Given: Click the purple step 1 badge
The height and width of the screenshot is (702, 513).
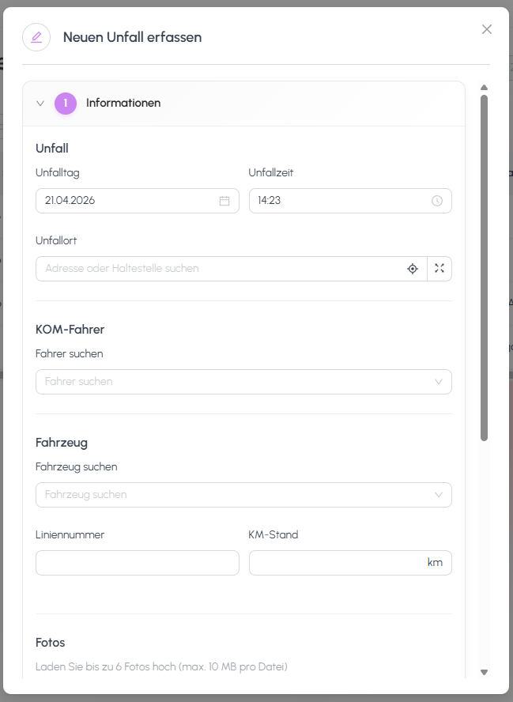Looking at the screenshot, I should pos(66,103).
